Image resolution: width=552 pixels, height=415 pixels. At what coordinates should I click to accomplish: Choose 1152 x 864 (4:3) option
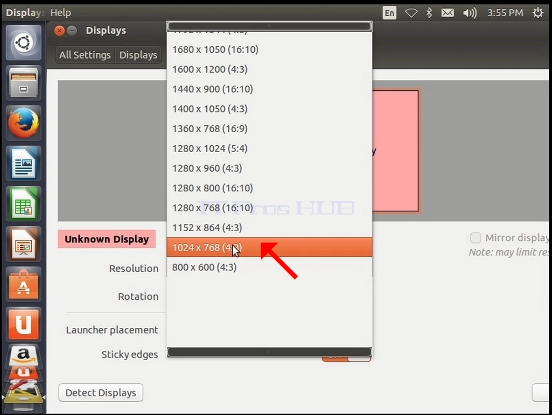pos(269,228)
